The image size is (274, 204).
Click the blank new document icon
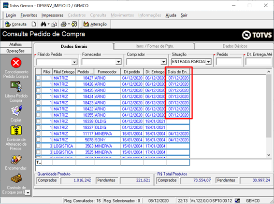click(34, 24)
